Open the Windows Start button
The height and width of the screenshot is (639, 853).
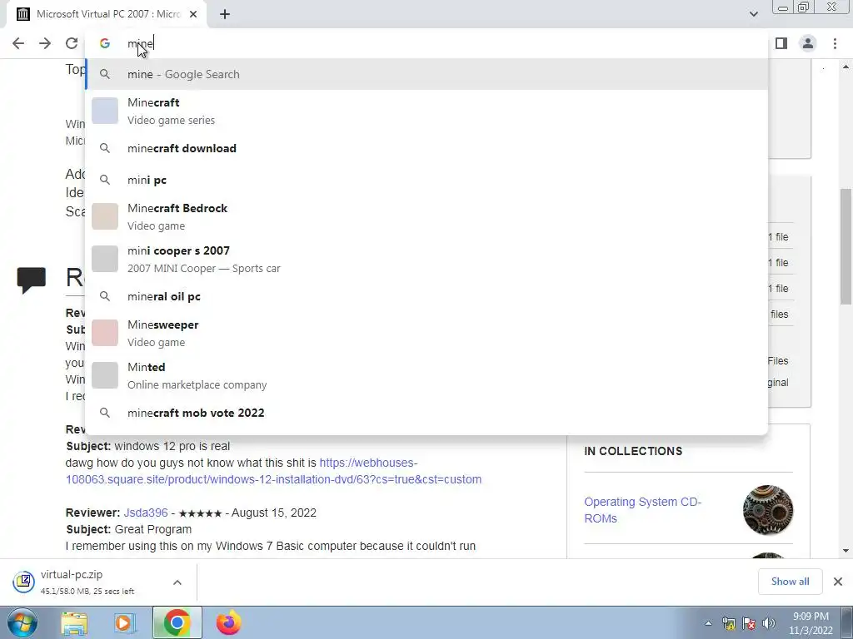click(22, 622)
